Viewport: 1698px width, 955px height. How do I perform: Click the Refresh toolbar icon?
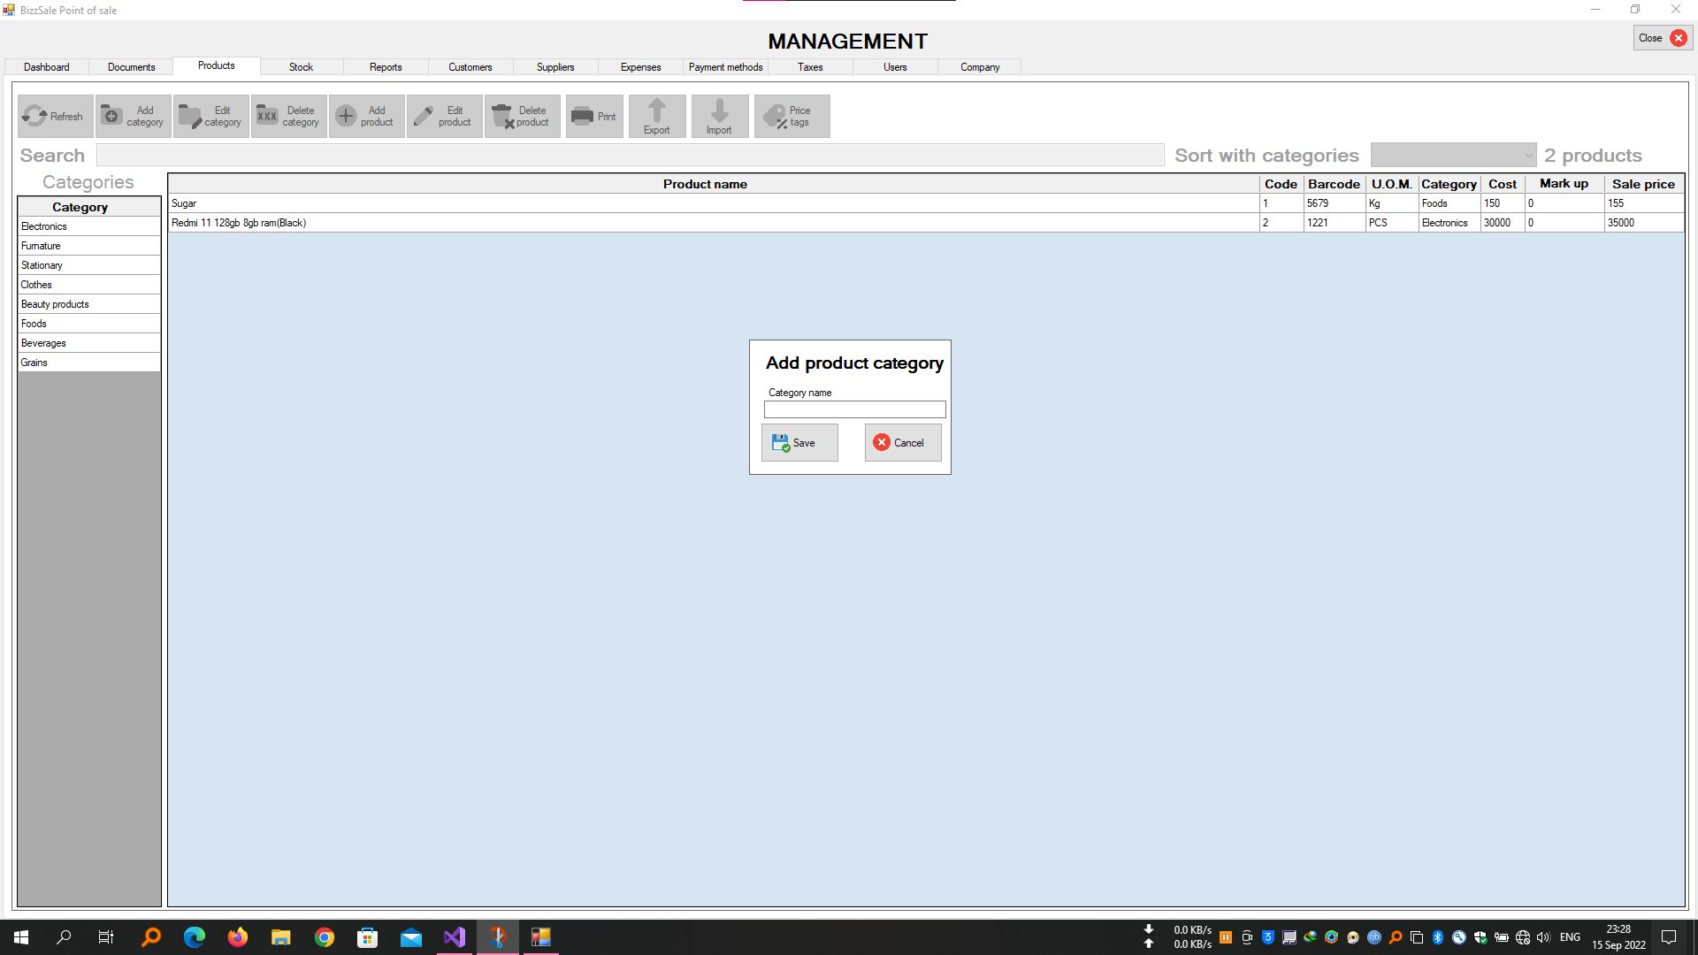35,116
